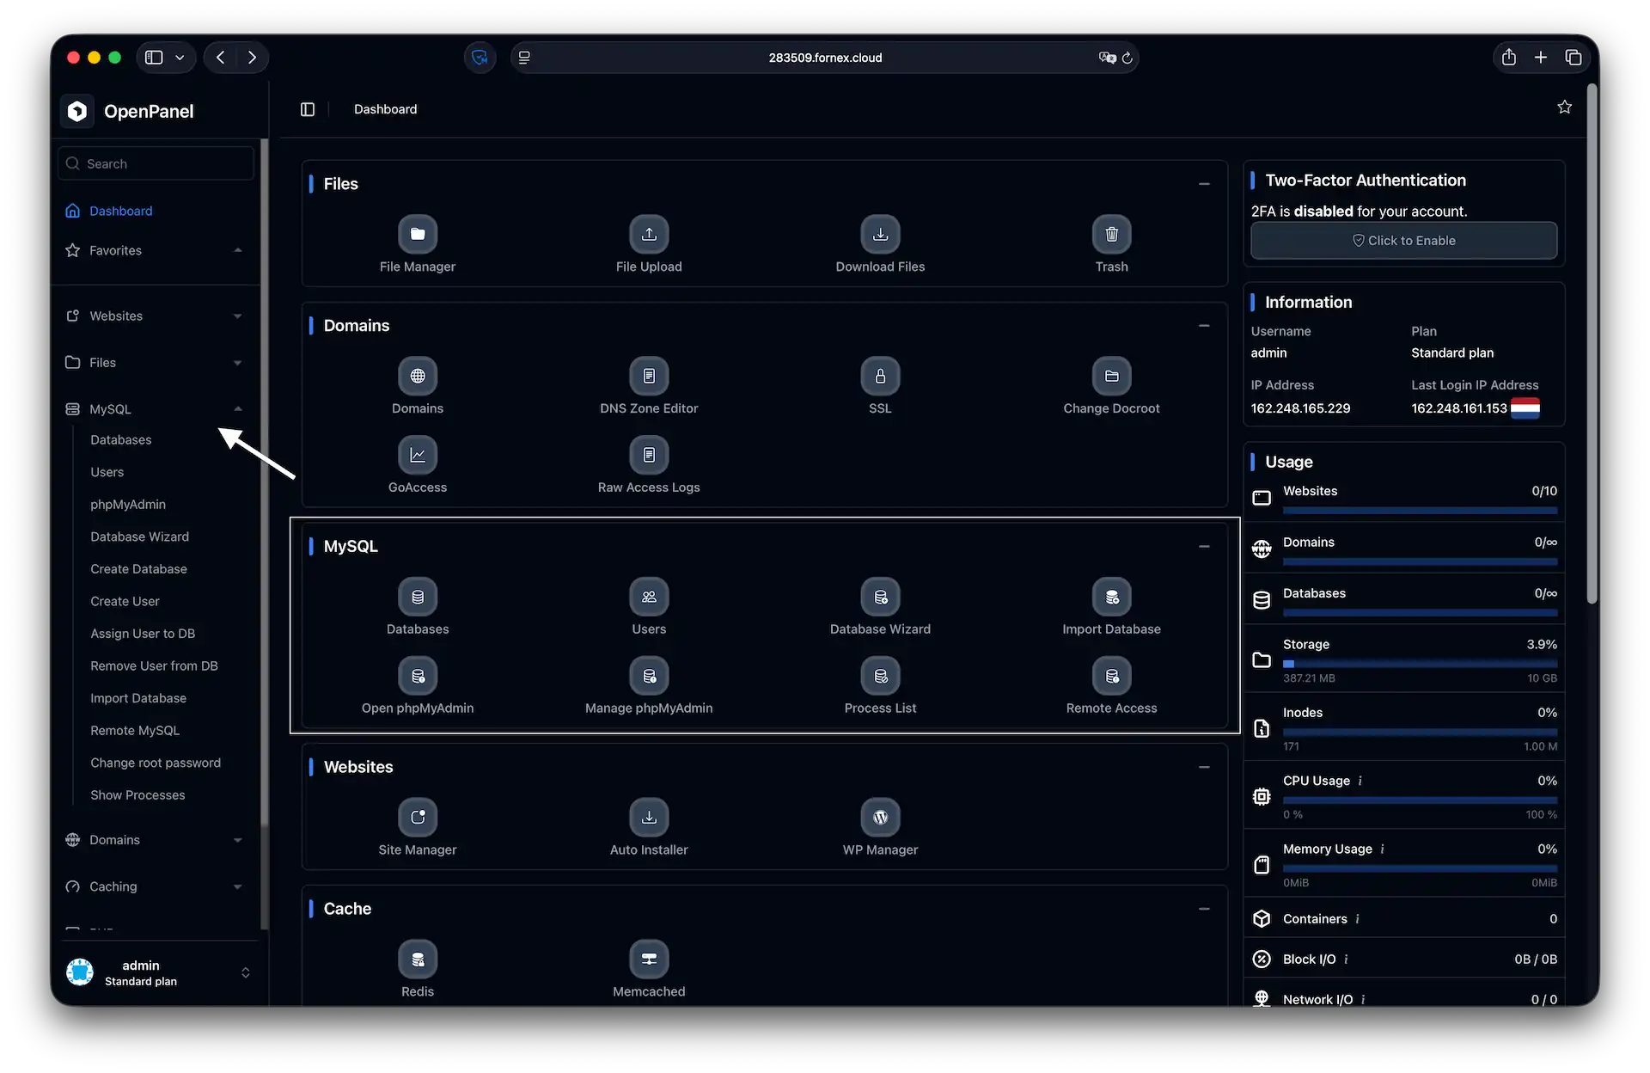Expand the Caching sidebar section

[x=237, y=886]
